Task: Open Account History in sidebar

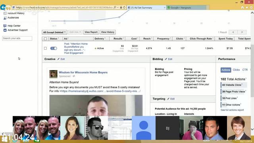Action: pos(16,13)
